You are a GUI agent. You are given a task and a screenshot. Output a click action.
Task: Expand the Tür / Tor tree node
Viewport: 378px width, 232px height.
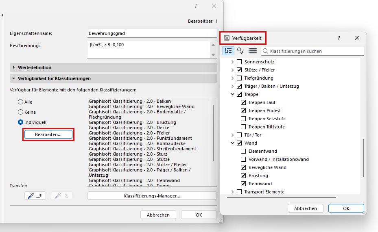232,135
